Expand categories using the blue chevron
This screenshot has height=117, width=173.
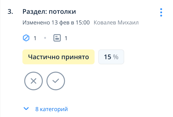tap(26, 109)
